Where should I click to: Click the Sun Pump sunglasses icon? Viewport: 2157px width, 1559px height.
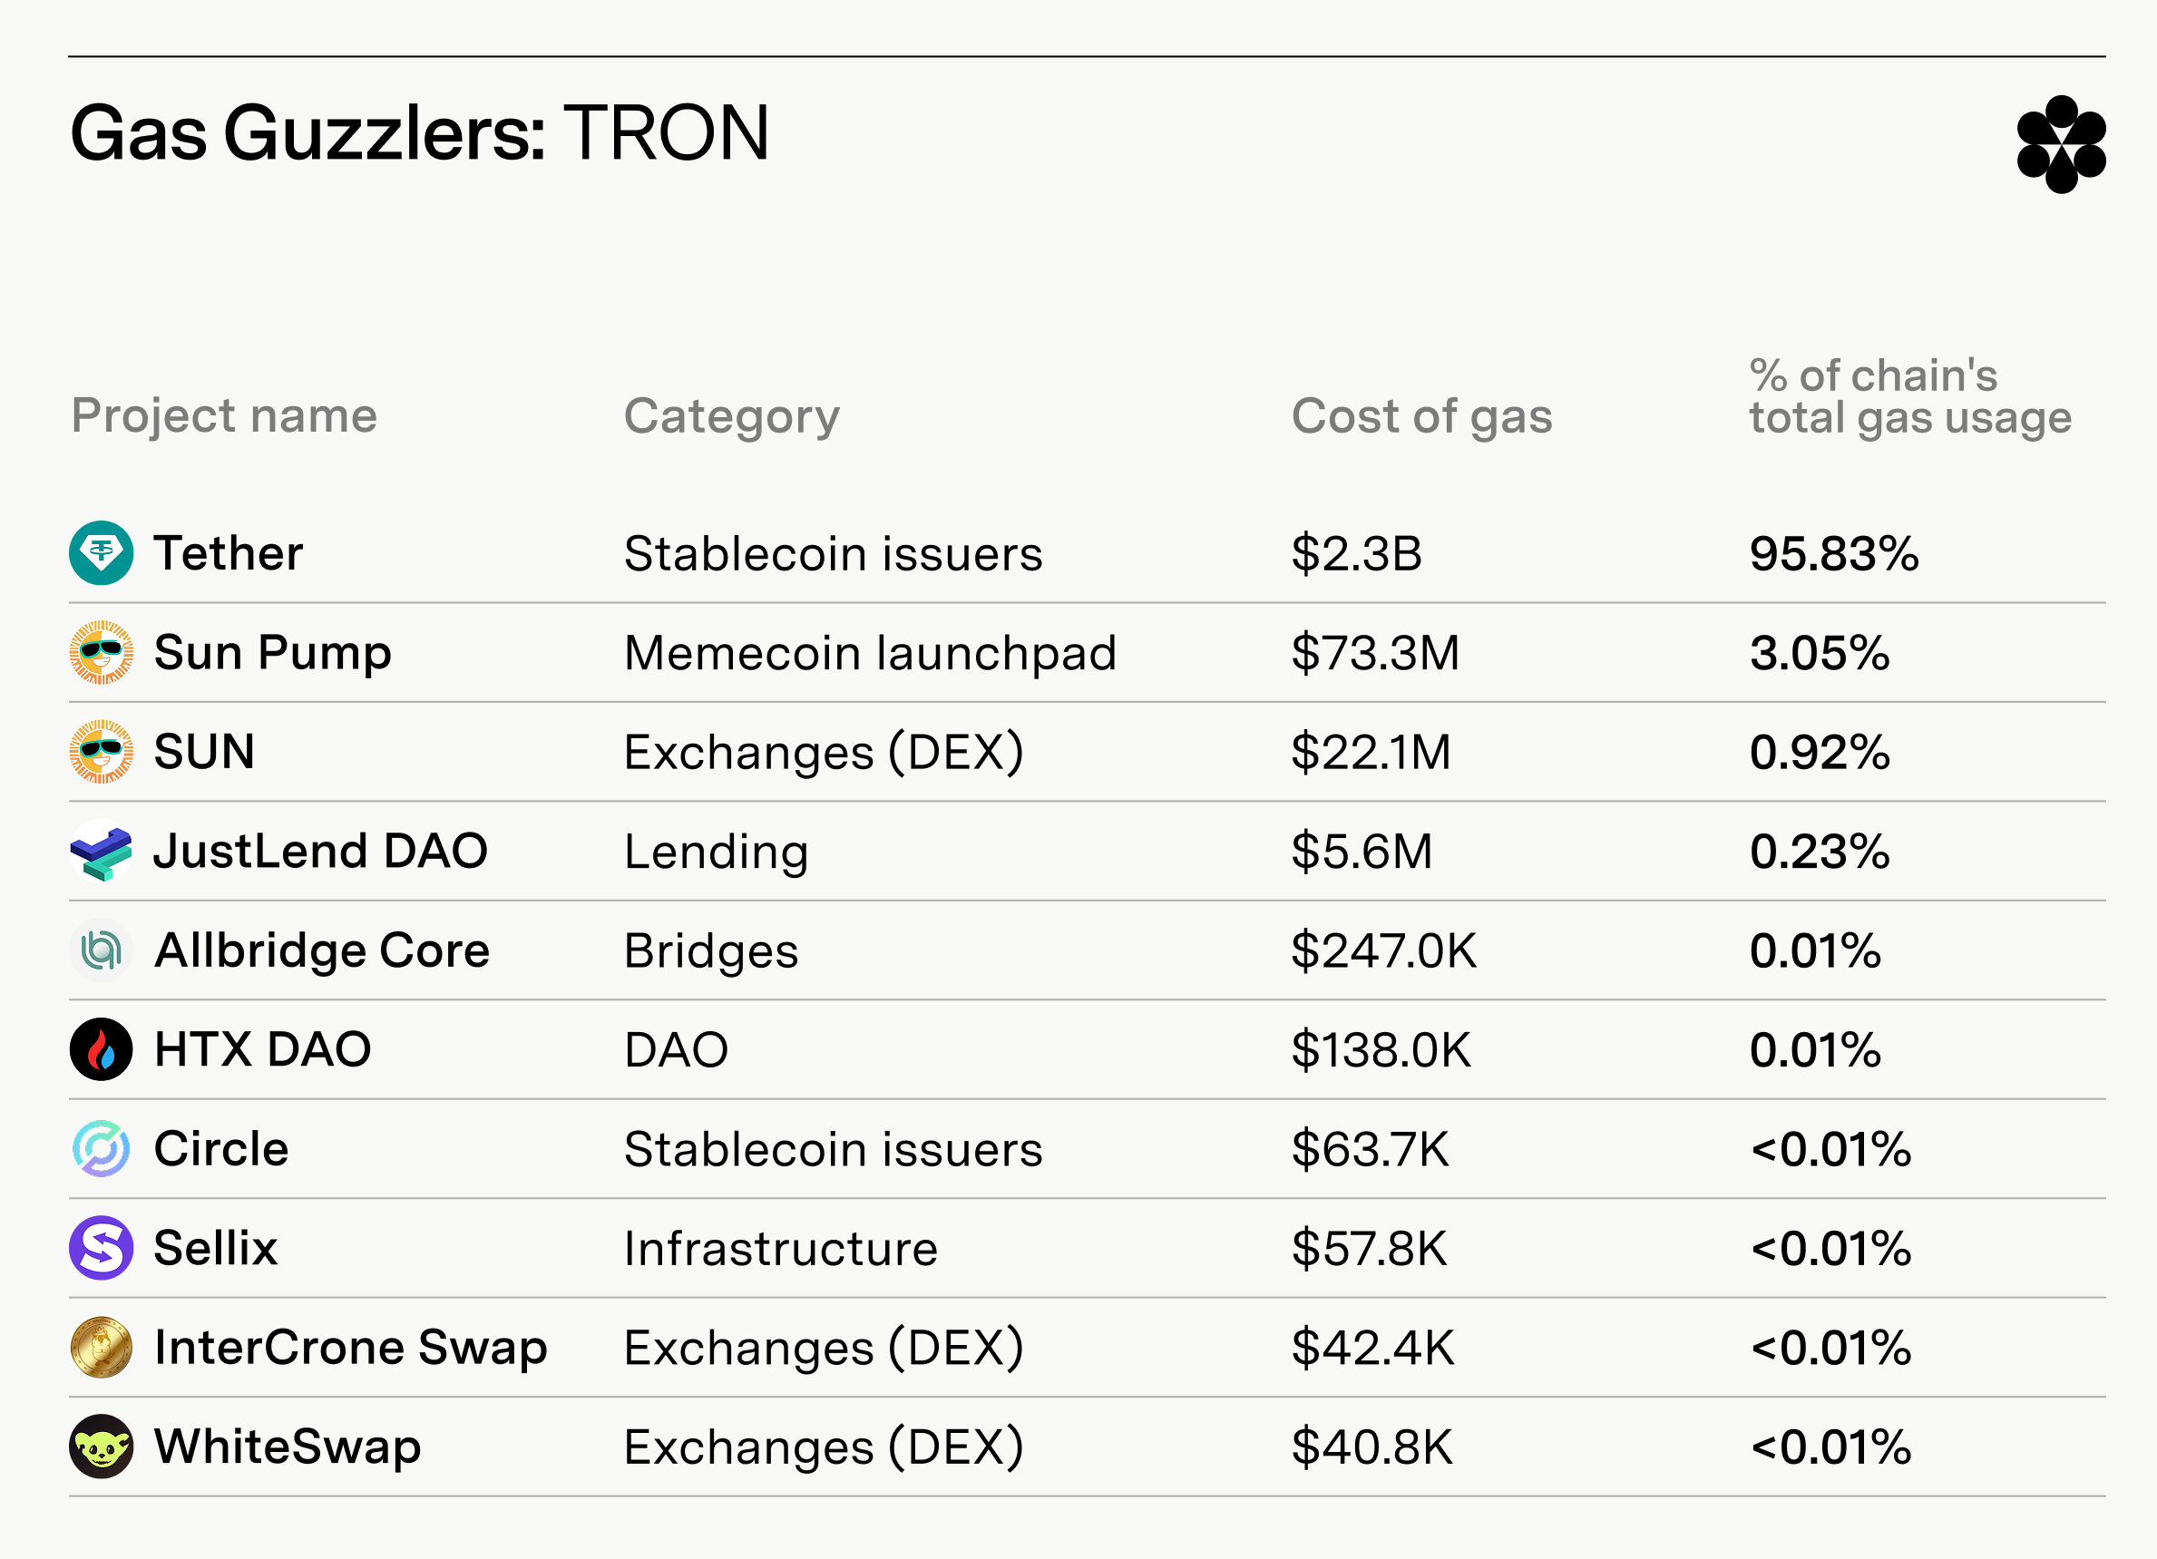(101, 652)
